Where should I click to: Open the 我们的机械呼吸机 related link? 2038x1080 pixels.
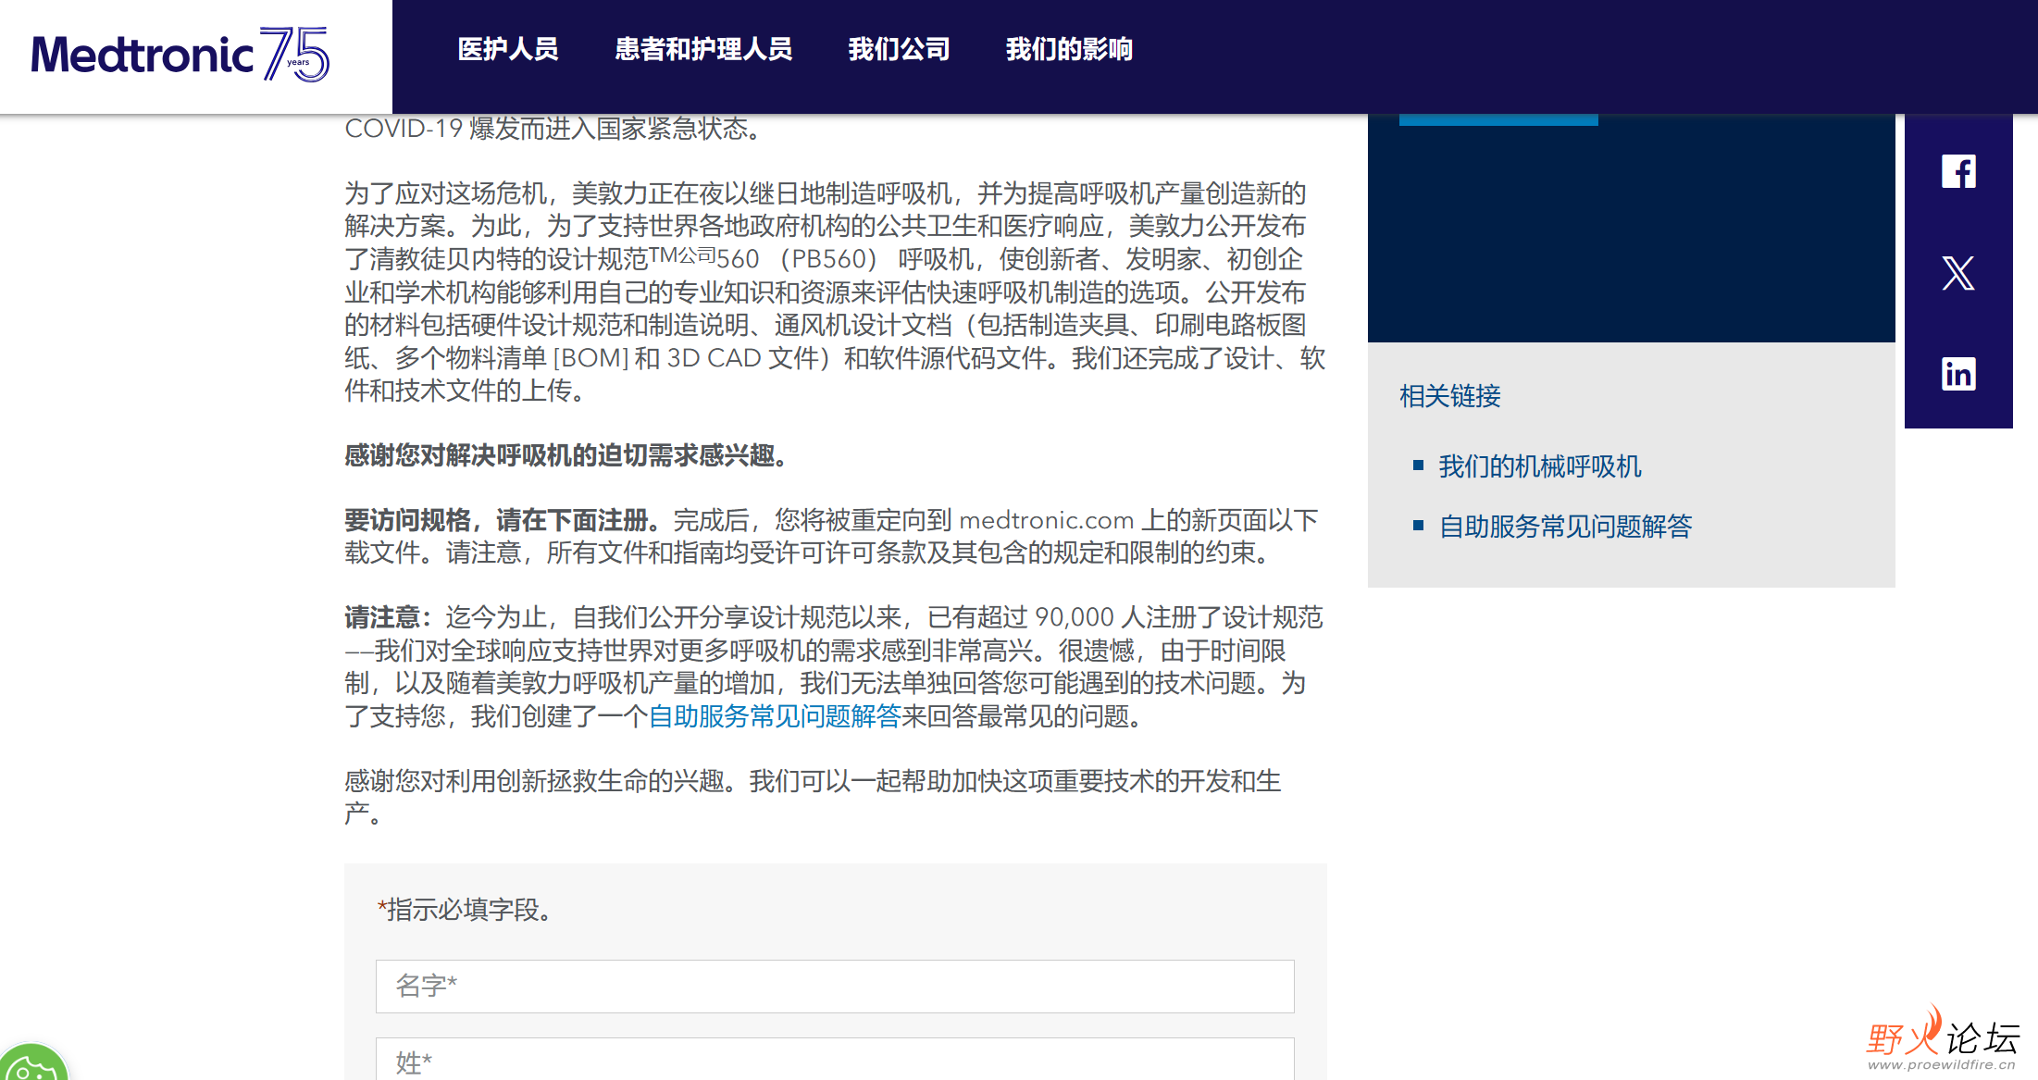tap(1540, 466)
